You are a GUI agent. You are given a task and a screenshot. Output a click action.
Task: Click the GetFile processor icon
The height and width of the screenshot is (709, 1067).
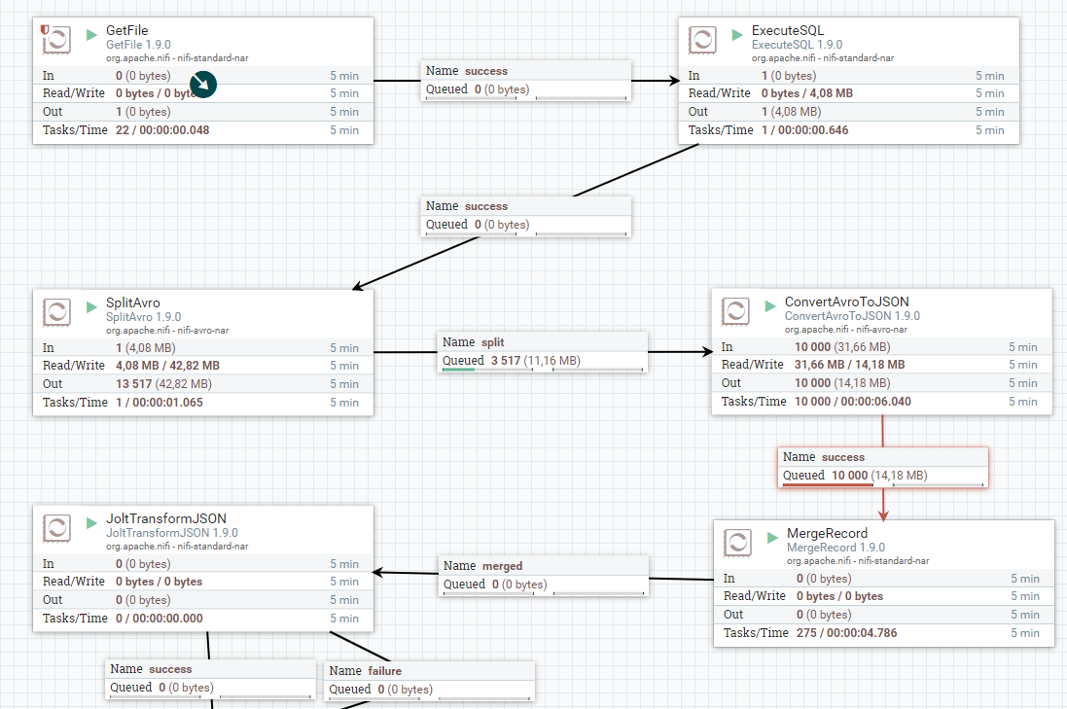tap(56, 40)
